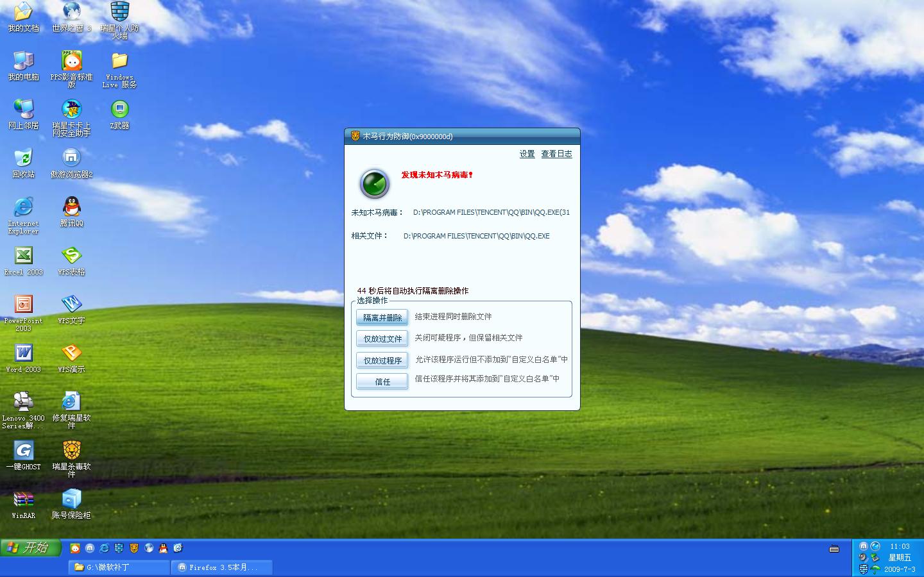Screen dimensions: 924x577
Task: Click blue globe tray icon
Action: coord(875,546)
